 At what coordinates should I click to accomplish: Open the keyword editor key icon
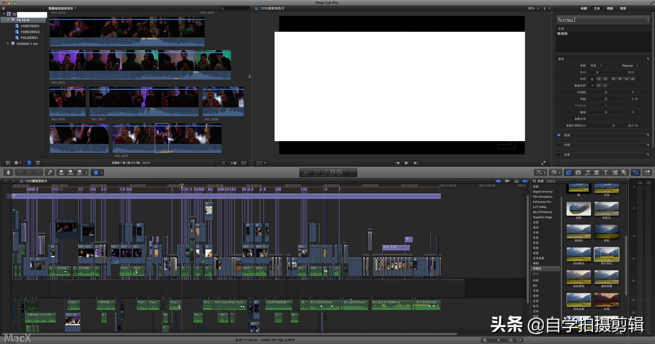[x=50, y=173]
